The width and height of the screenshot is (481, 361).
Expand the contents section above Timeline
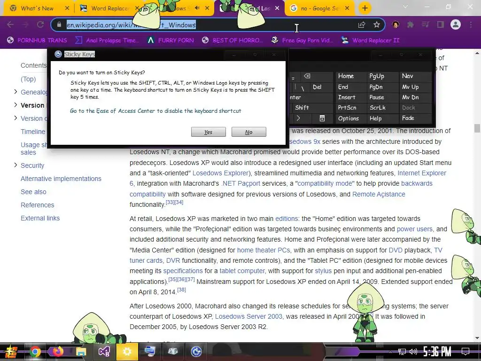pos(16,118)
